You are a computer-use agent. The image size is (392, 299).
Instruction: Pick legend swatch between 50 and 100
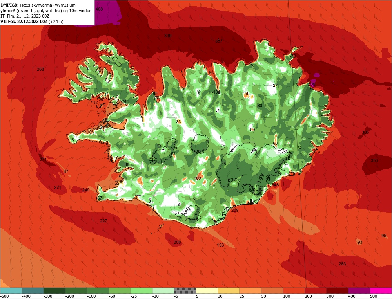pos(272,290)
